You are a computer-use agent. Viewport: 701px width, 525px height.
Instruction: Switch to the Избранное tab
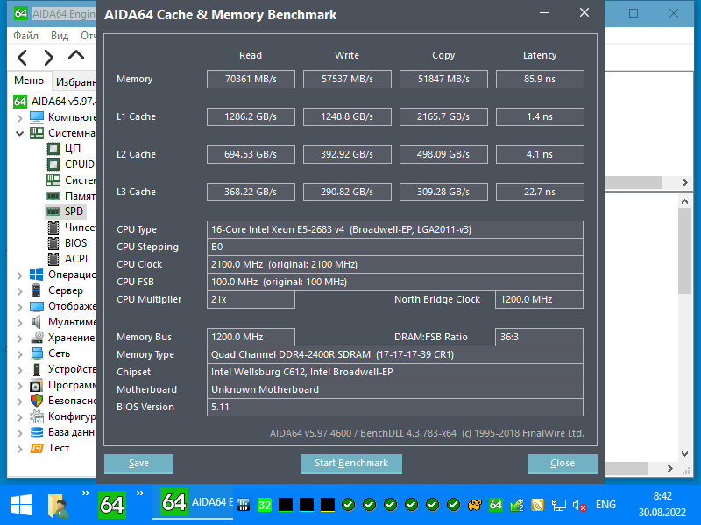point(74,82)
